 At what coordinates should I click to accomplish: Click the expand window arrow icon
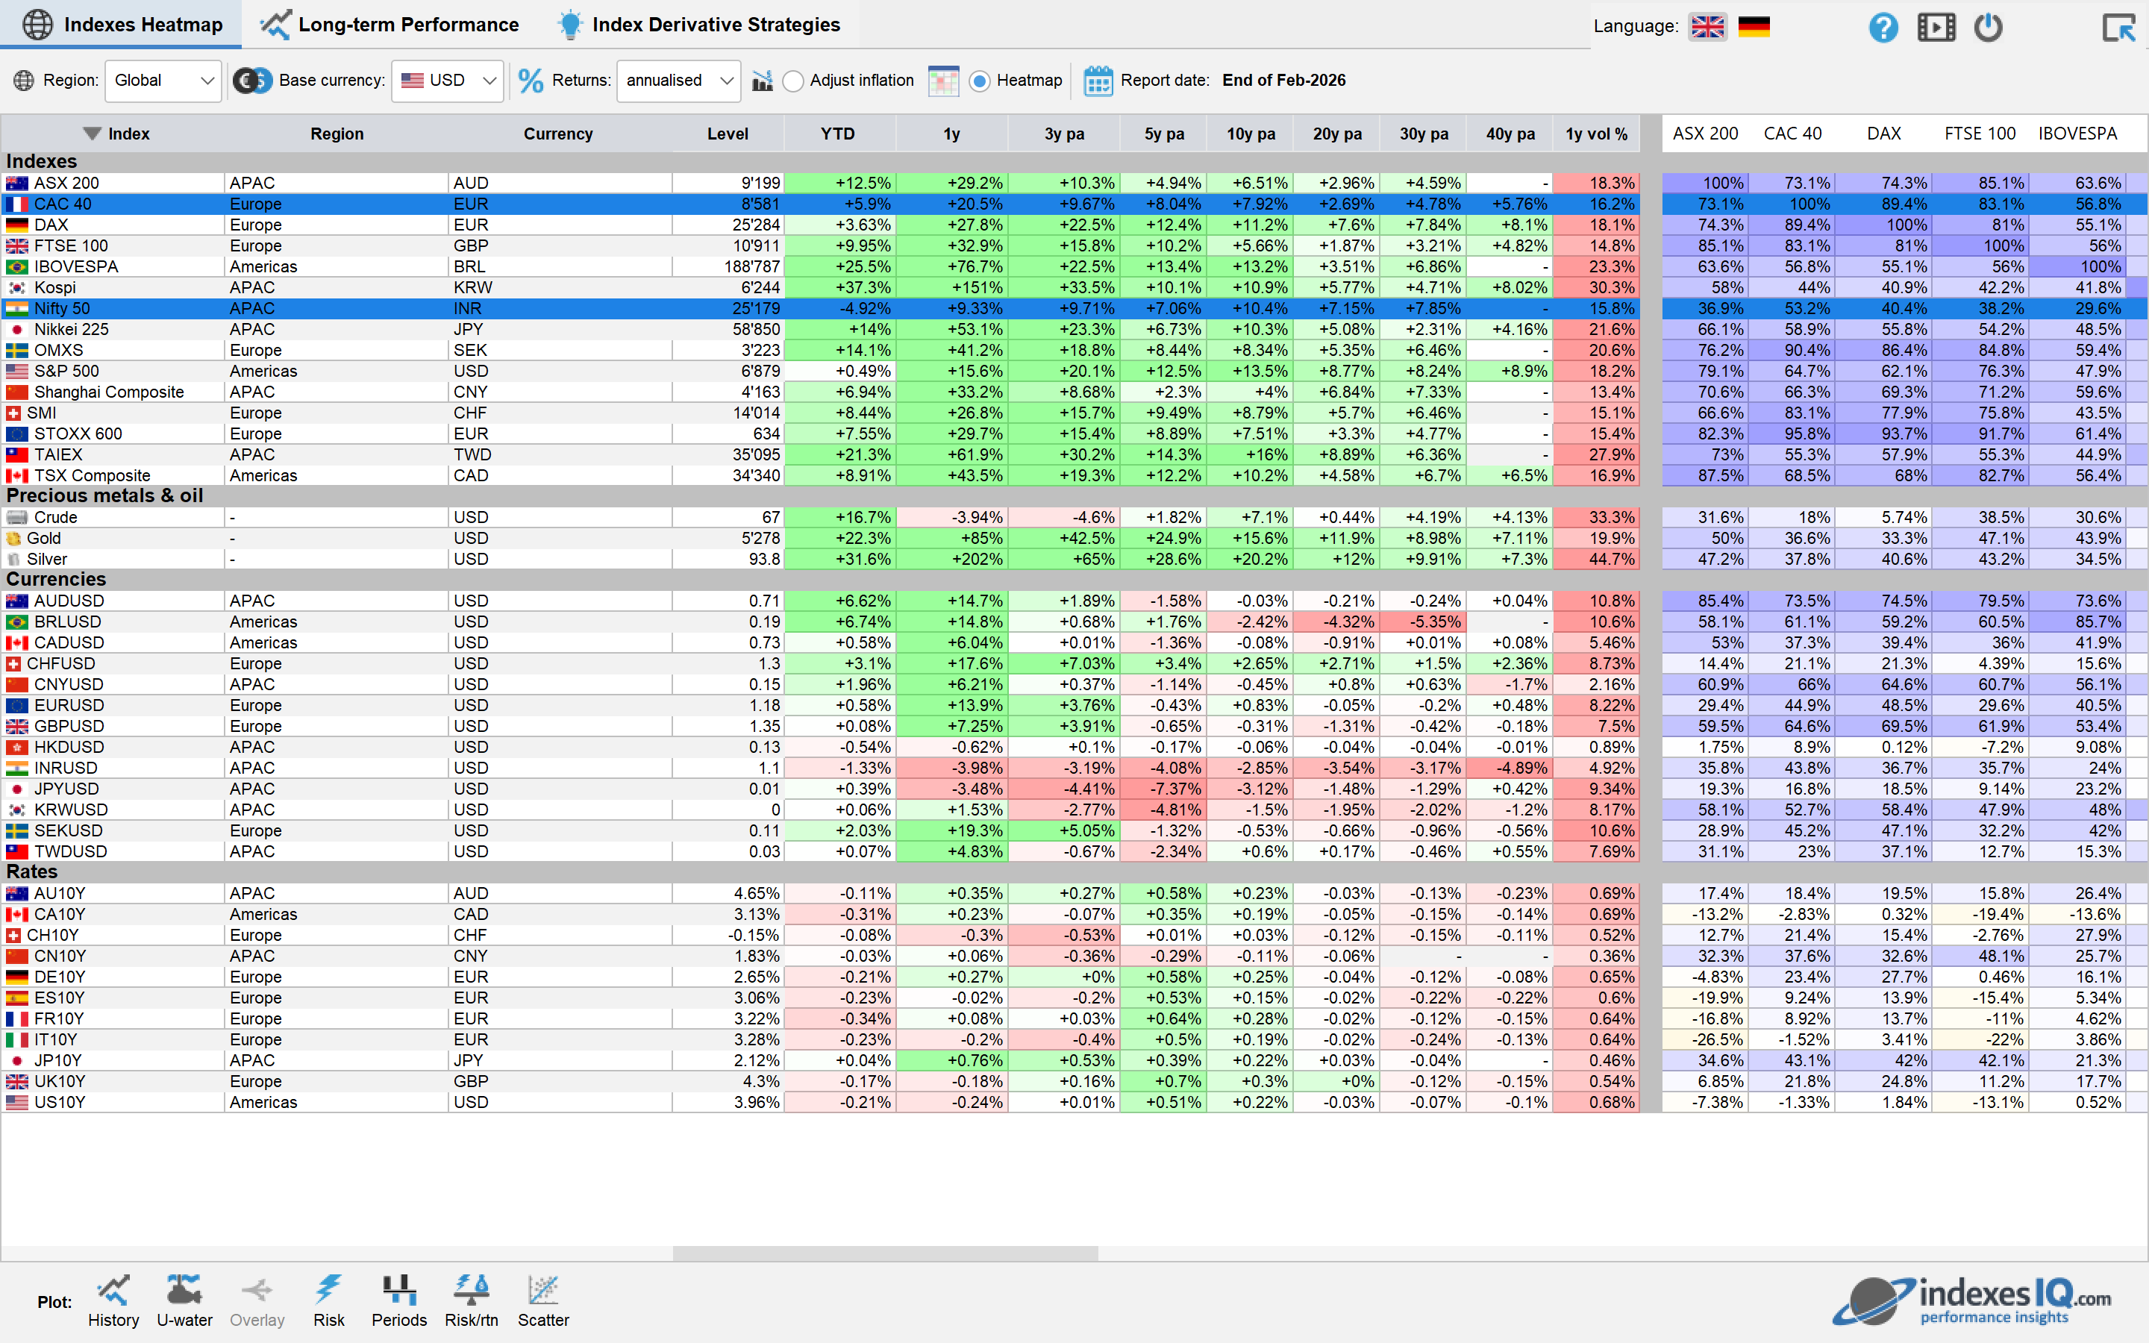2119,27
